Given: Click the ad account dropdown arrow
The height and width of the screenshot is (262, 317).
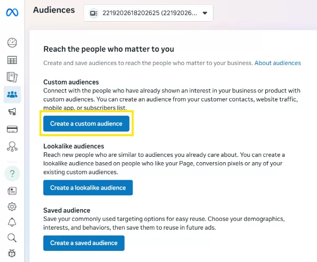Looking at the screenshot, I should tap(205, 13).
